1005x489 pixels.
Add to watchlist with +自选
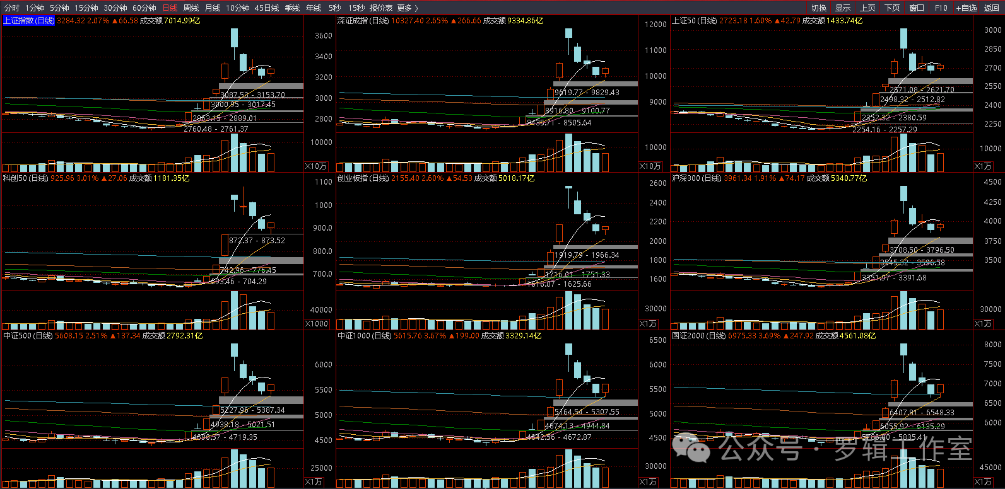(967, 8)
